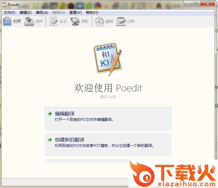Click 打开一个现有的PO文件并编辑翻译 description text
218x188 pixels.
(84, 120)
